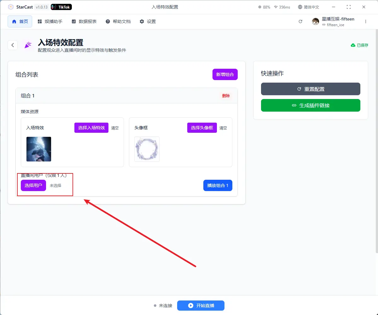This screenshot has height=315, width=378.
Task: Click the user profile avatar
Action: (x=316, y=21)
